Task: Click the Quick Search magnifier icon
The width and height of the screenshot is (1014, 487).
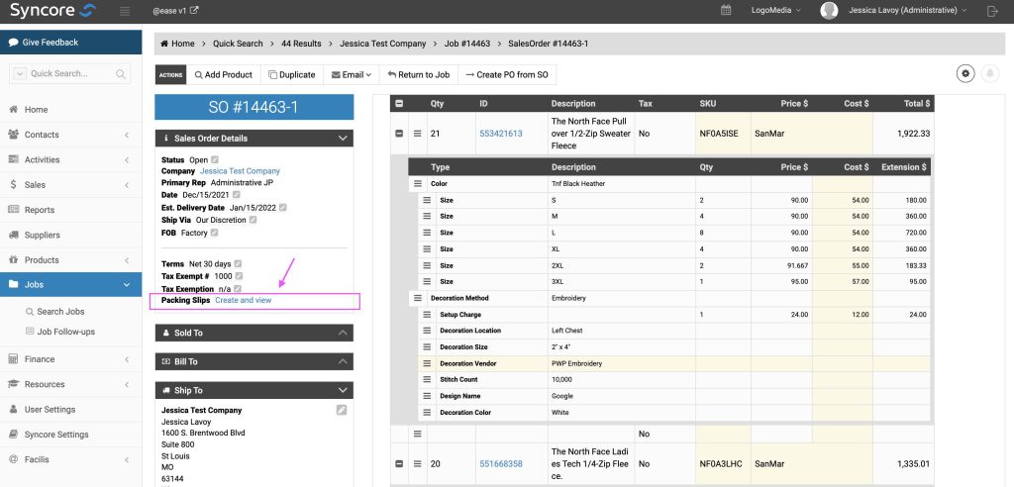Action: (x=120, y=73)
